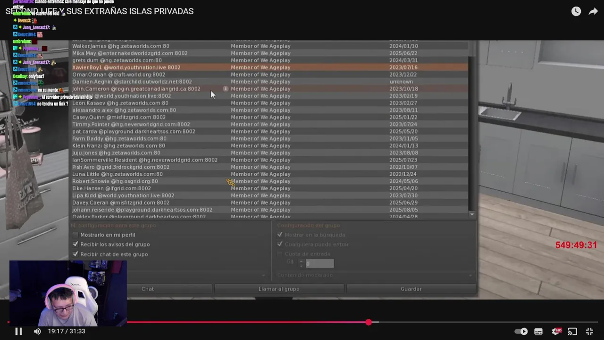Click the join date 2023/07/16
This screenshot has width=604, height=340.
pos(403,68)
